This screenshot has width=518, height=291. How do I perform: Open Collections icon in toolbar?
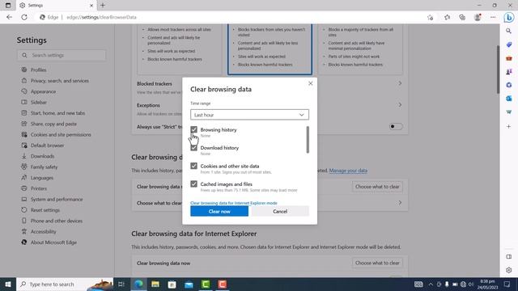[x=462, y=18]
